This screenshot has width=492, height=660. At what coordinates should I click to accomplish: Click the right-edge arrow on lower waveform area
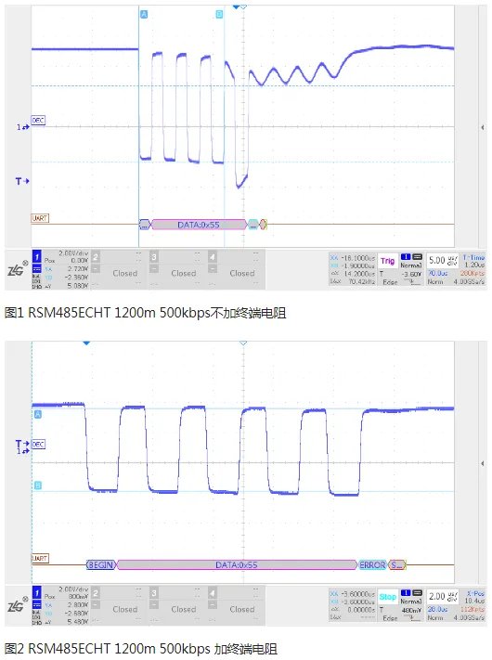point(483,463)
